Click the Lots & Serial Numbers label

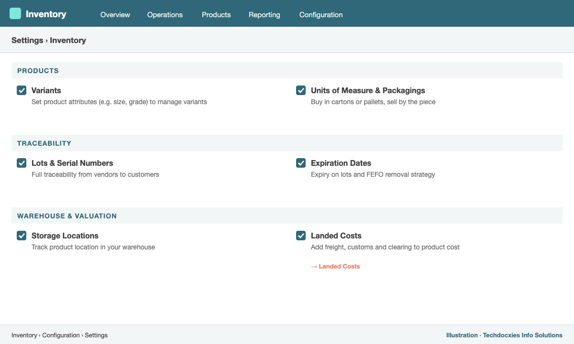pos(72,163)
